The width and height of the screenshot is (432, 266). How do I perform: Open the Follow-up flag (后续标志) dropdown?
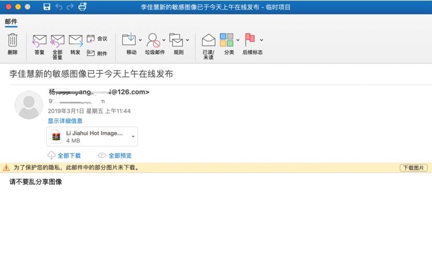click(x=261, y=40)
